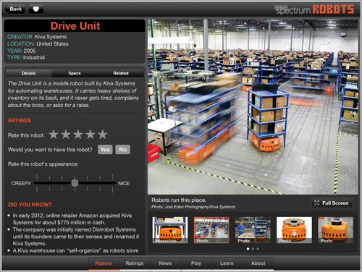Open the Play bottom tab
362x272 pixels.
point(196,263)
